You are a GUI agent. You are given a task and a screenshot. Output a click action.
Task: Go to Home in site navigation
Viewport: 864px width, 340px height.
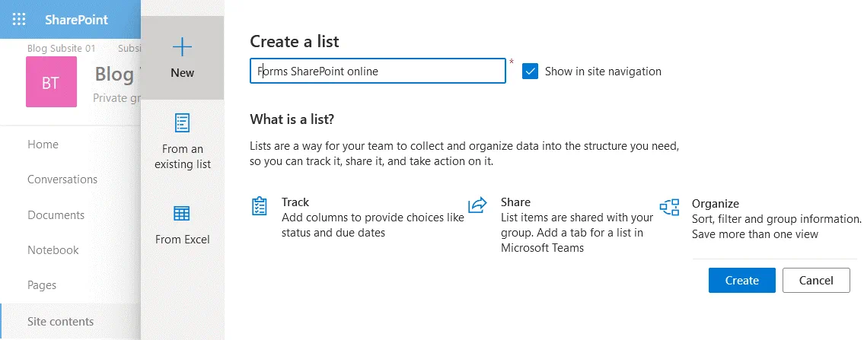pos(43,145)
